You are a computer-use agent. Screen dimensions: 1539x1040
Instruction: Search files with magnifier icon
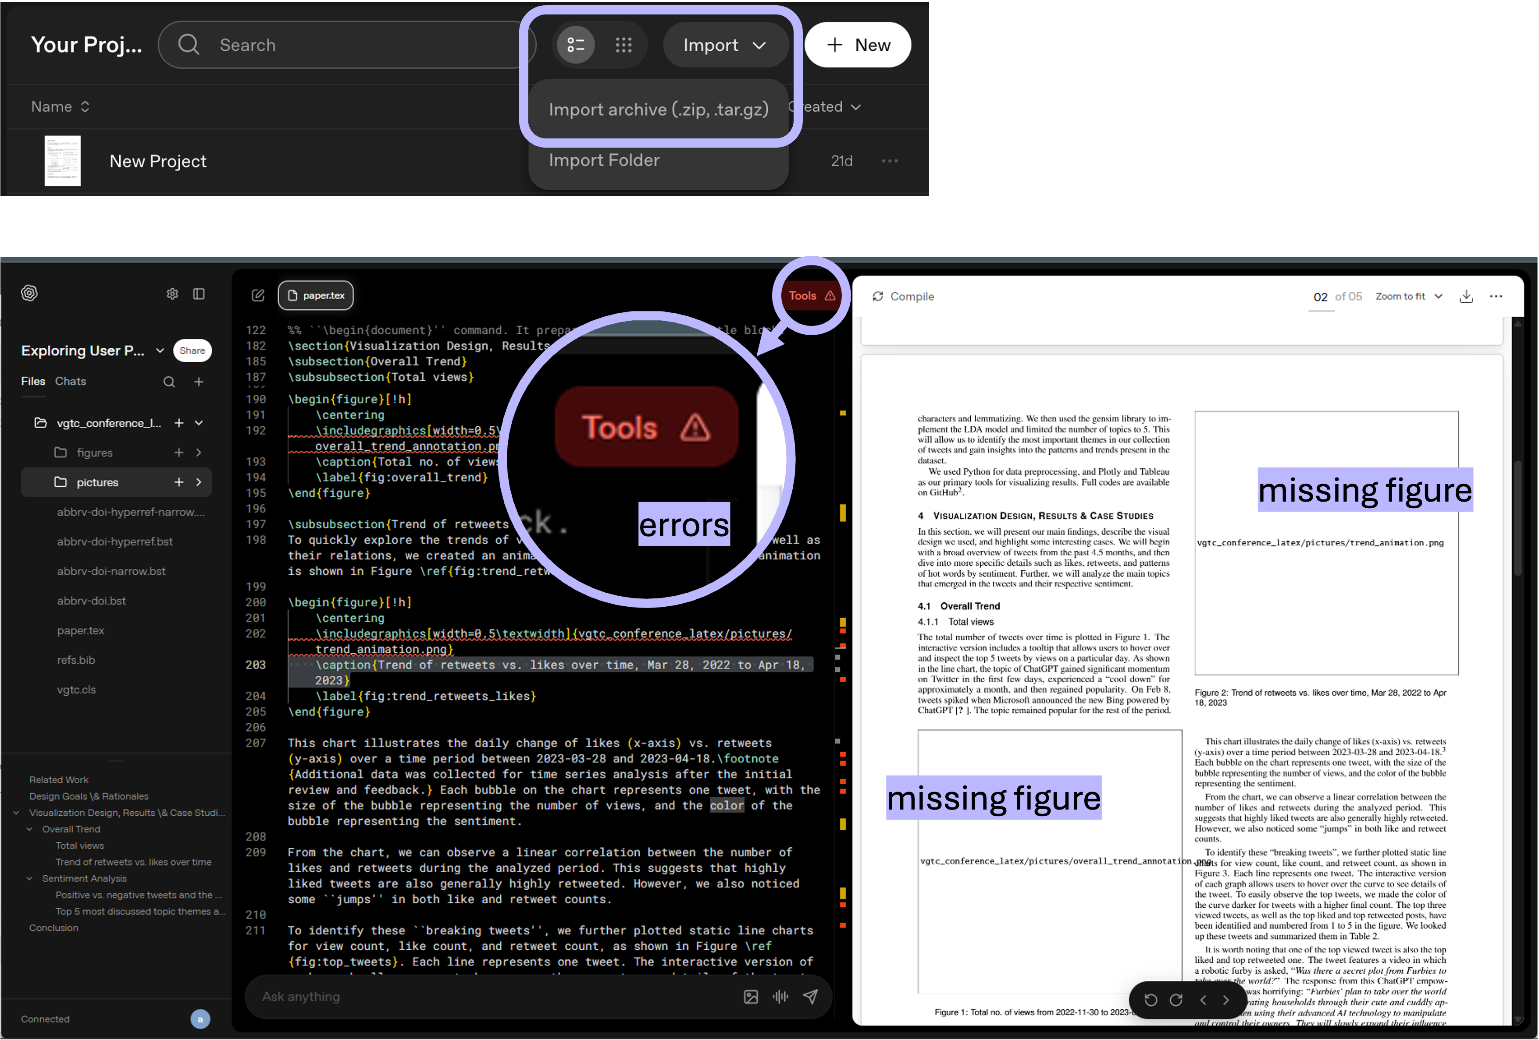click(169, 382)
